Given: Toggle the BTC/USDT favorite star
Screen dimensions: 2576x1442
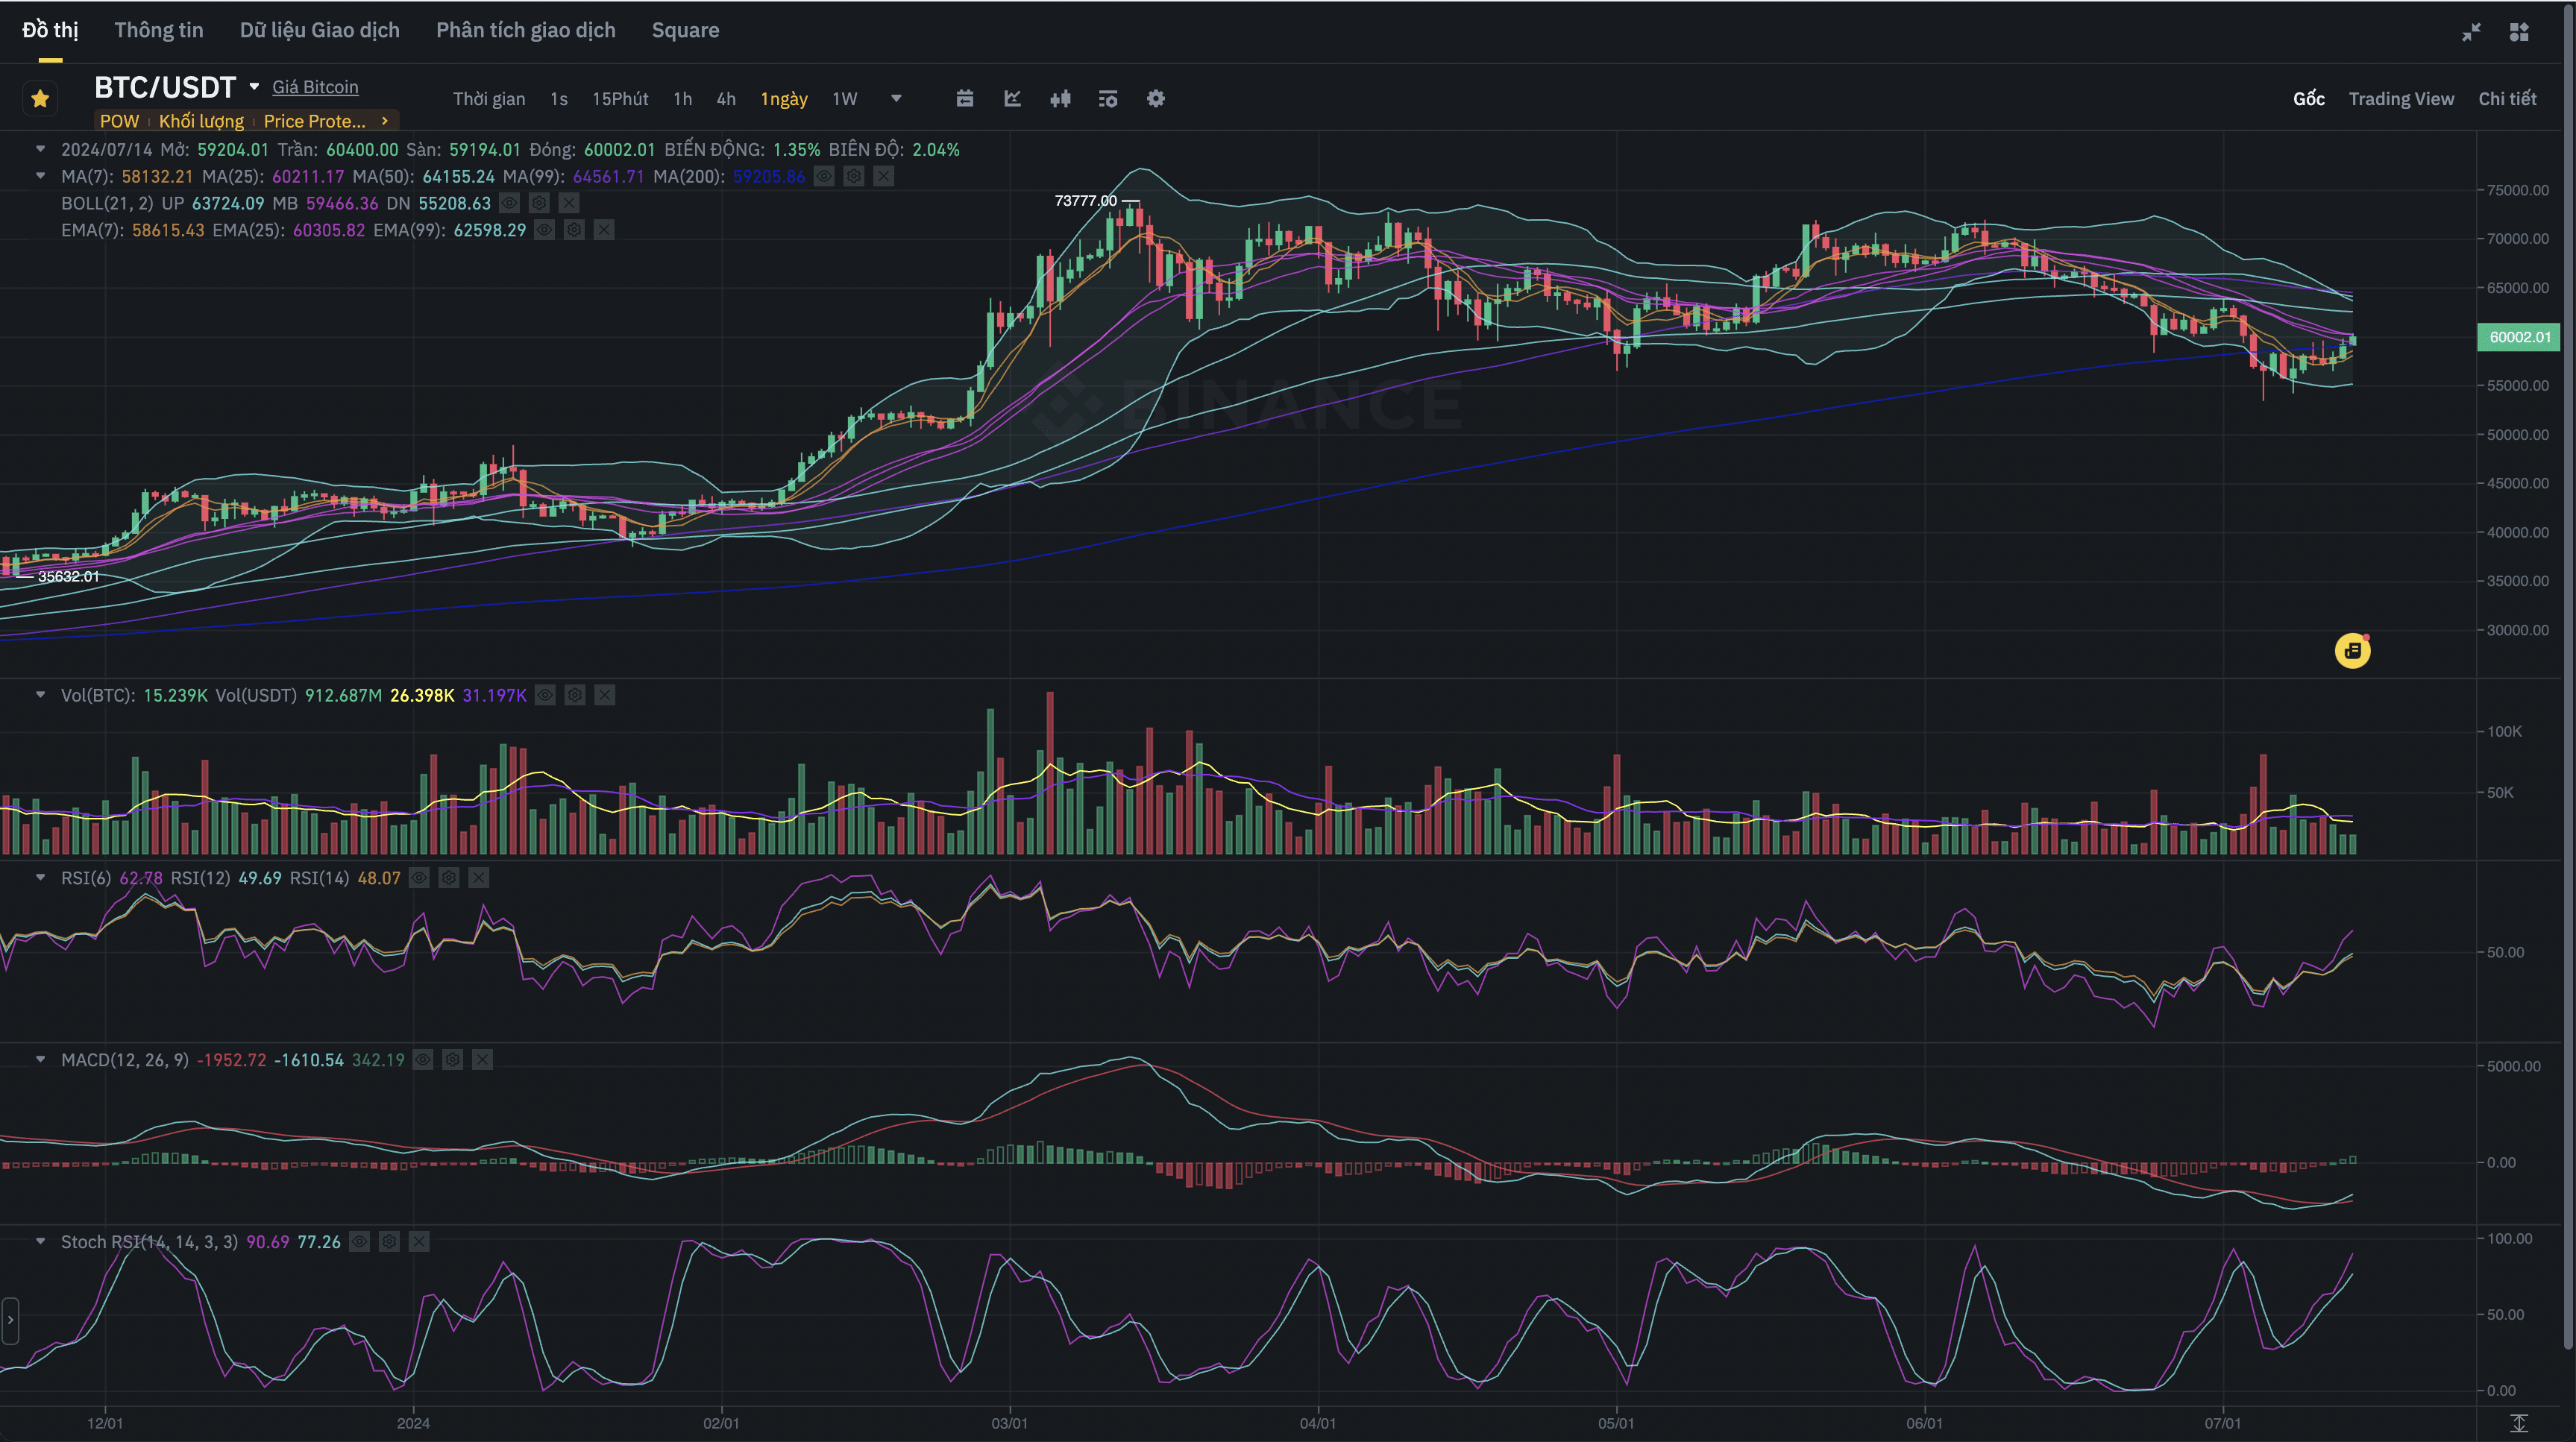Looking at the screenshot, I should (x=40, y=98).
